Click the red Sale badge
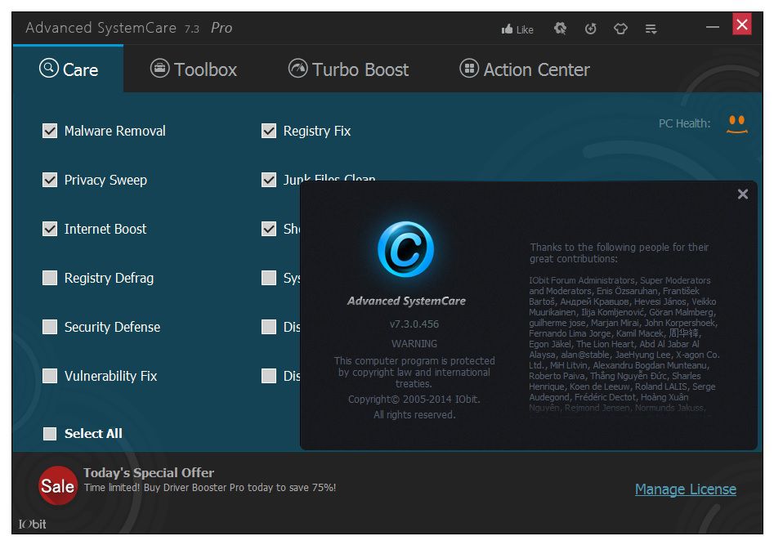Viewport: 774px width, 545px height. pos(58,485)
